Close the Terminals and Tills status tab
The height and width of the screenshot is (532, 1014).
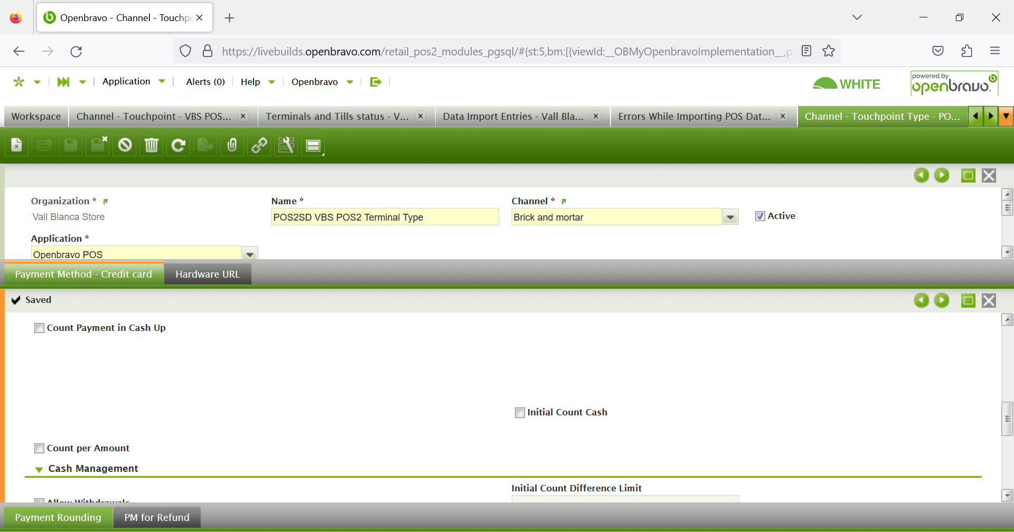point(421,116)
